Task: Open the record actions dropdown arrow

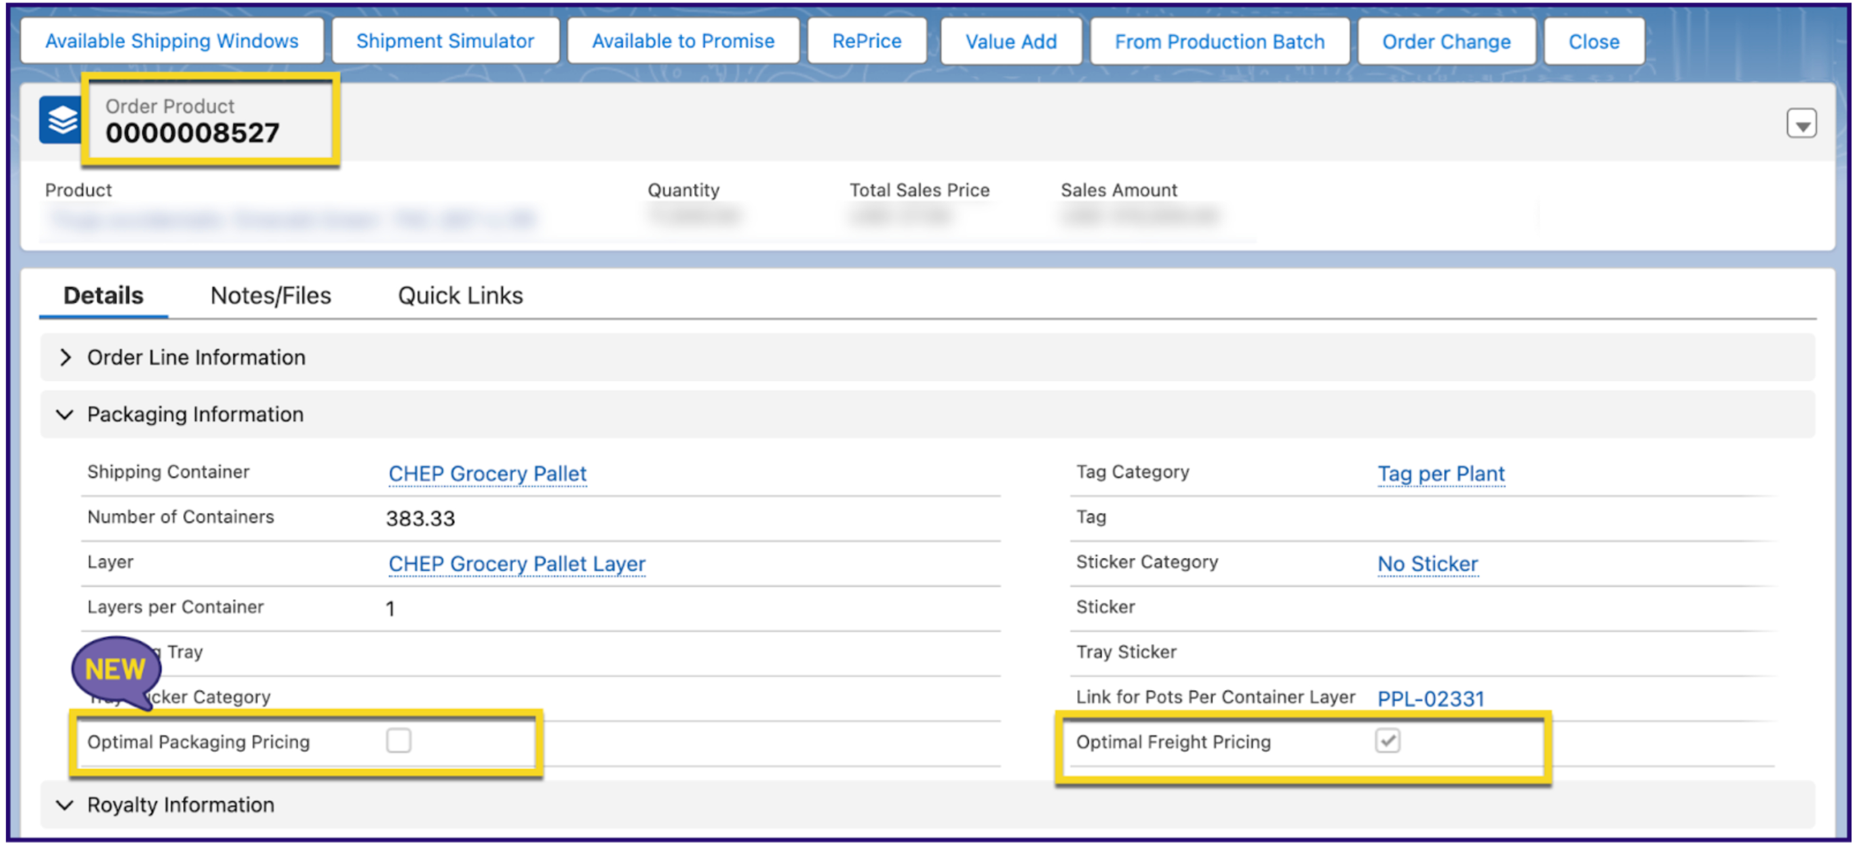Action: tap(1801, 124)
